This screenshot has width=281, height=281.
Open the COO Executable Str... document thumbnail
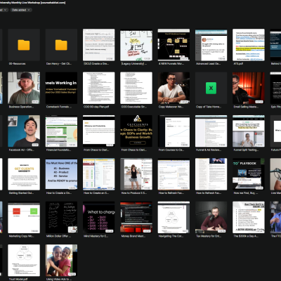[136, 88]
